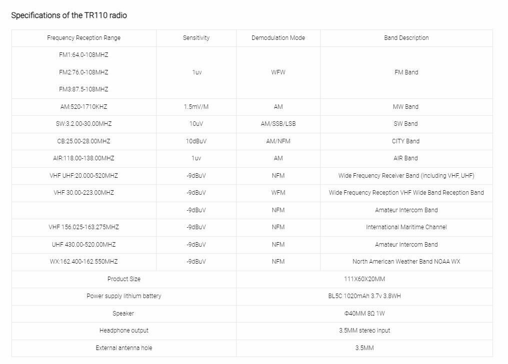Click the 'Specifications of the TR110 radio' heading
508x364 pixels.
(x=69, y=15)
